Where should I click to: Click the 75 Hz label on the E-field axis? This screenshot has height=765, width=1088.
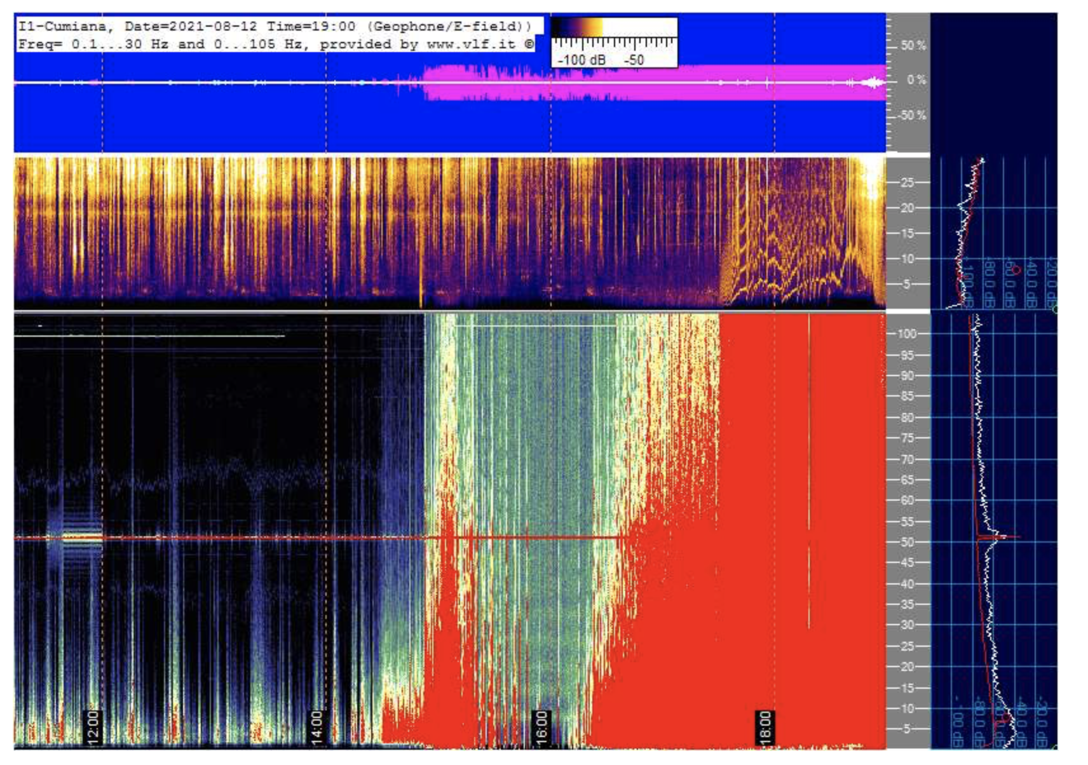click(x=907, y=438)
